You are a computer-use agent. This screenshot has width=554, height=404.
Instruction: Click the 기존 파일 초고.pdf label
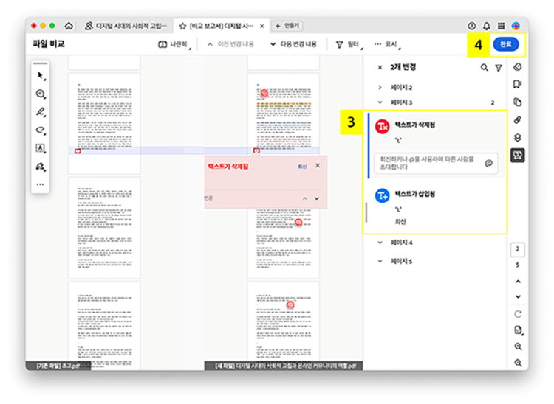58,366
